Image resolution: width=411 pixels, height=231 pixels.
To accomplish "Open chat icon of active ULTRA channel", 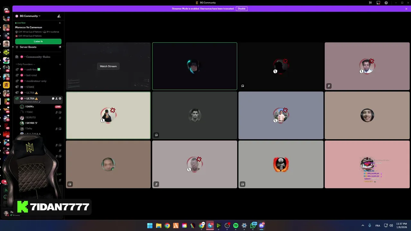I will [53, 98].
